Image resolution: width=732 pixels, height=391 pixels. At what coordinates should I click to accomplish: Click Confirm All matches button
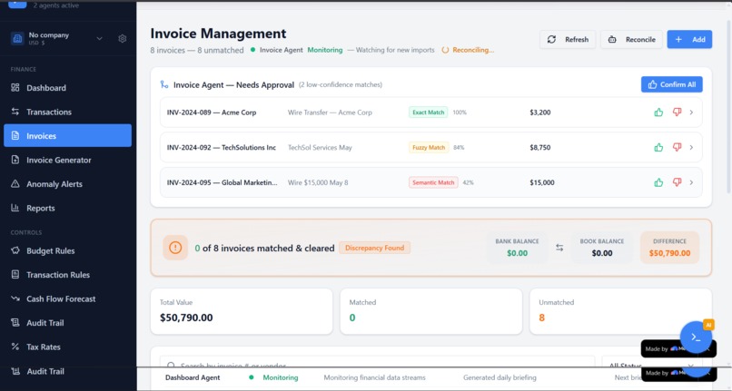tap(672, 84)
